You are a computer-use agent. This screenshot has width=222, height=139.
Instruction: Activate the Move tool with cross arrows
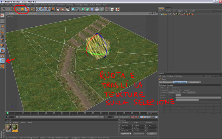18,9
